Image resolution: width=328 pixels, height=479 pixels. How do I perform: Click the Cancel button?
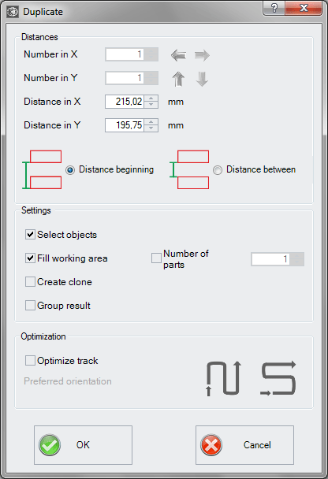point(244,445)
